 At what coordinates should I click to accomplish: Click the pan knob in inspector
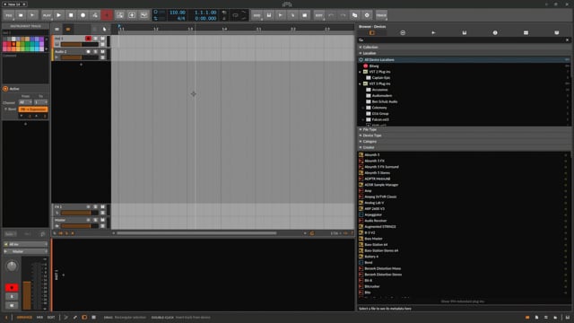click(x=12, y=266)
